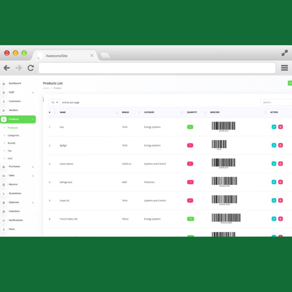Image resolution: width=292 pixels, height=292 pixels.
Task: Click the Quotations sidebar icon
Action: point(4,194)
